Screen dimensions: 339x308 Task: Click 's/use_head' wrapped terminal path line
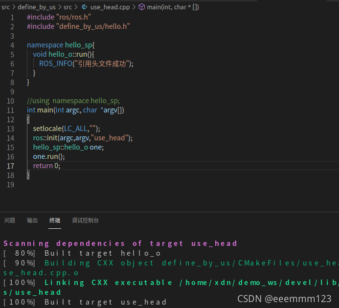pyautogui.click(x=32, y=292)
